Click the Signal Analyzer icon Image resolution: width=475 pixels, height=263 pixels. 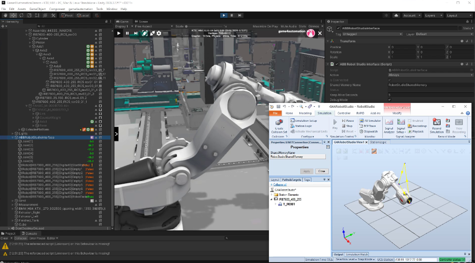(x=389, y=122)
